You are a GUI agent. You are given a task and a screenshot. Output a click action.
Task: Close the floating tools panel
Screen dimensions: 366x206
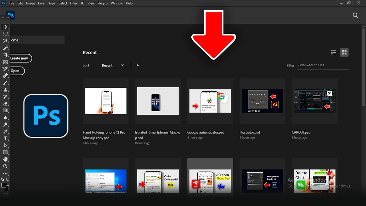pos(8,17)
